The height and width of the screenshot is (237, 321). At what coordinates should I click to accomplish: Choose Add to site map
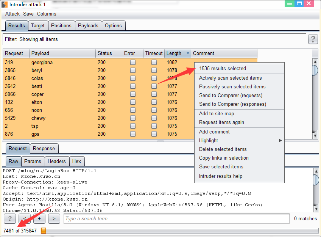tap(239, 114)
